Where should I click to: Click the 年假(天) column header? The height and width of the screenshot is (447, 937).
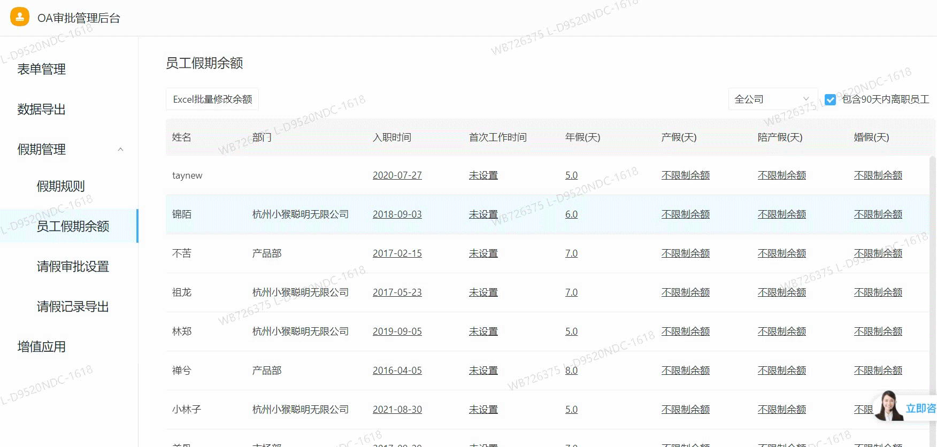coord(583,137)
